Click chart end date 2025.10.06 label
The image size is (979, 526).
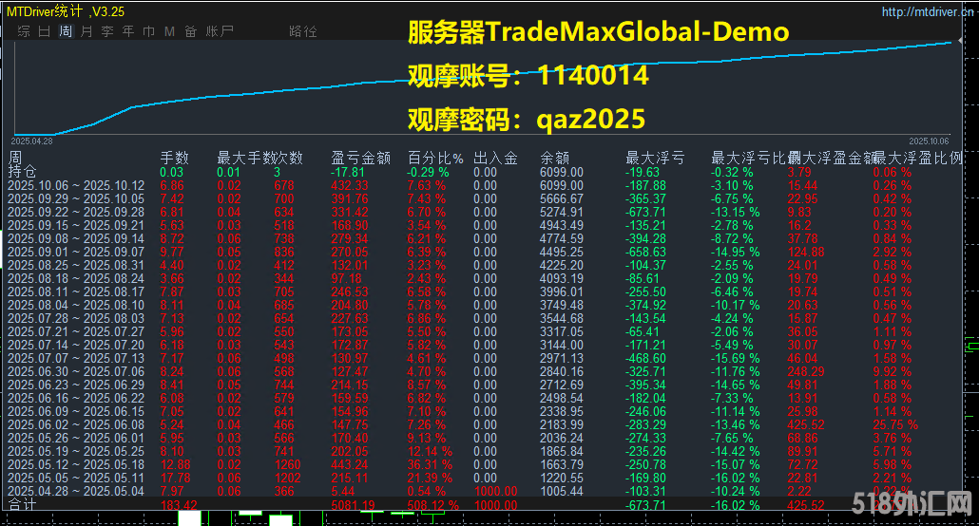[929, 141]
